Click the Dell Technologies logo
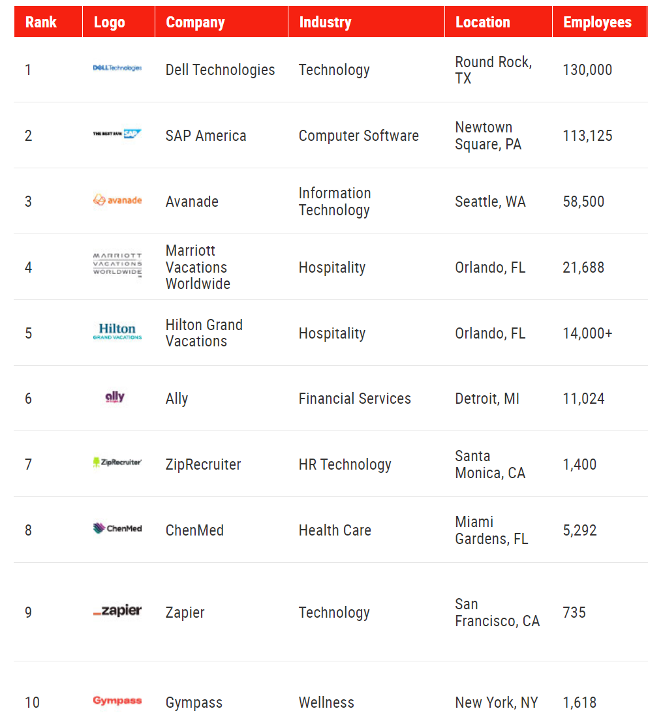648x726 pixels. pos(117,68)
